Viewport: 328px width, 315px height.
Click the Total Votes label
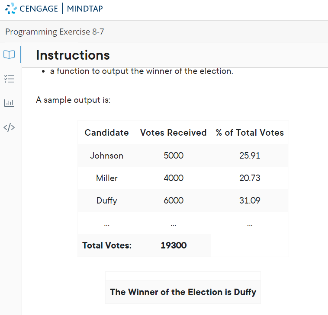pos(107,245)
